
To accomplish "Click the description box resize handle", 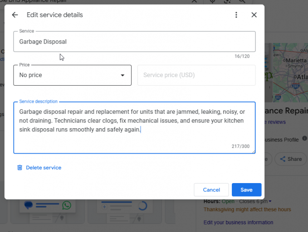I will [253, 151].
